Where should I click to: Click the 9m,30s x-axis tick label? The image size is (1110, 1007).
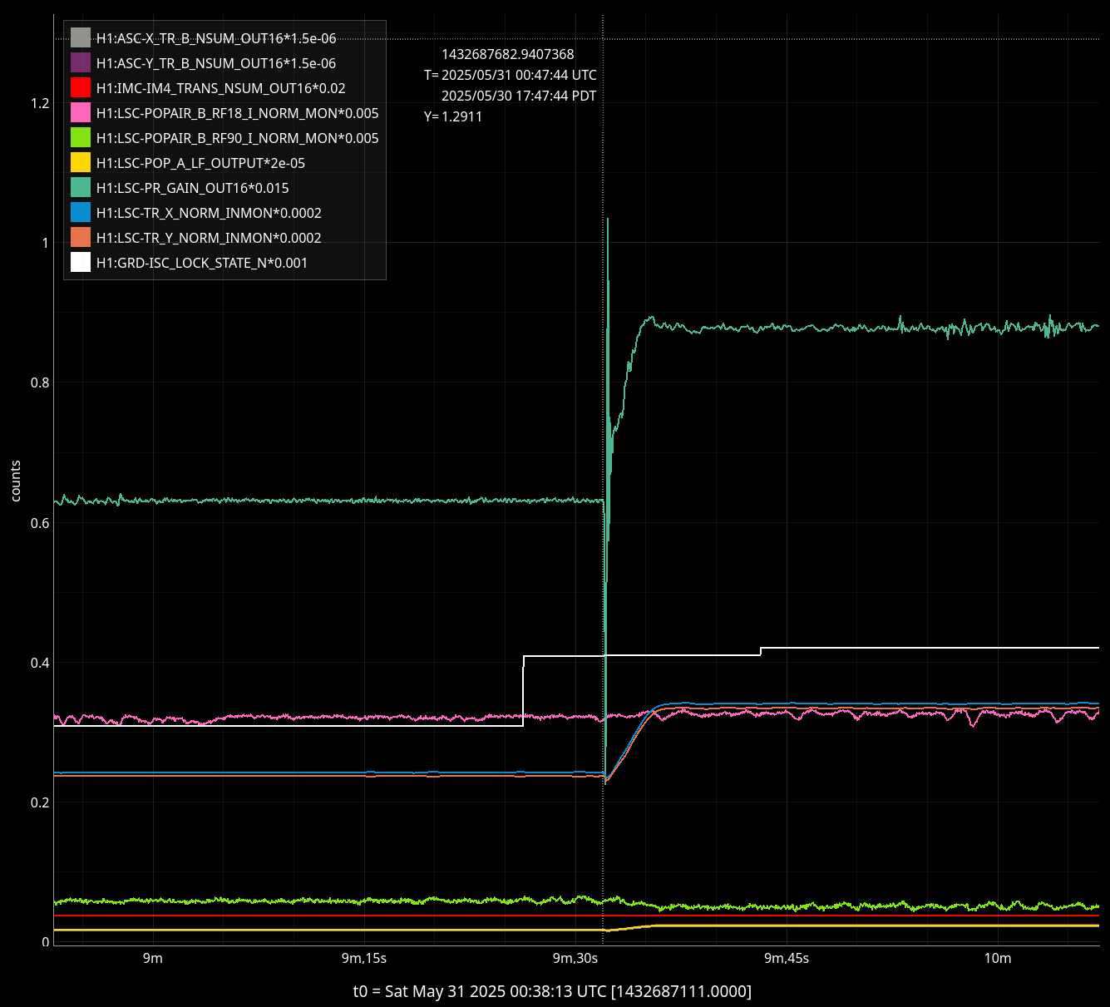[x=575, y=958]
